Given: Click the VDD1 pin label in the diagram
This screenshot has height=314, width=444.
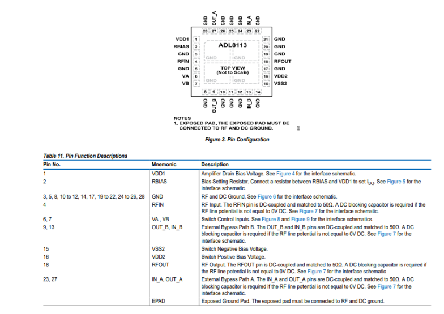Looking at the screenshot, I should 182,39.
